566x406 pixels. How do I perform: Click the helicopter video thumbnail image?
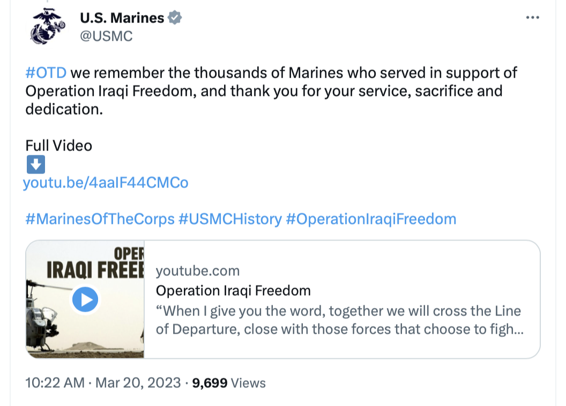85,299
